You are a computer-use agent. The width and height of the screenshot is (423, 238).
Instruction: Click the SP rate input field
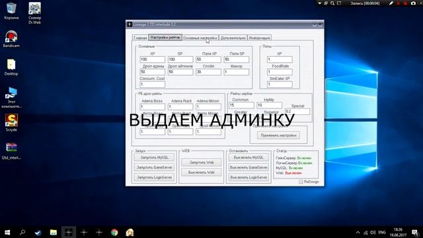180,59
